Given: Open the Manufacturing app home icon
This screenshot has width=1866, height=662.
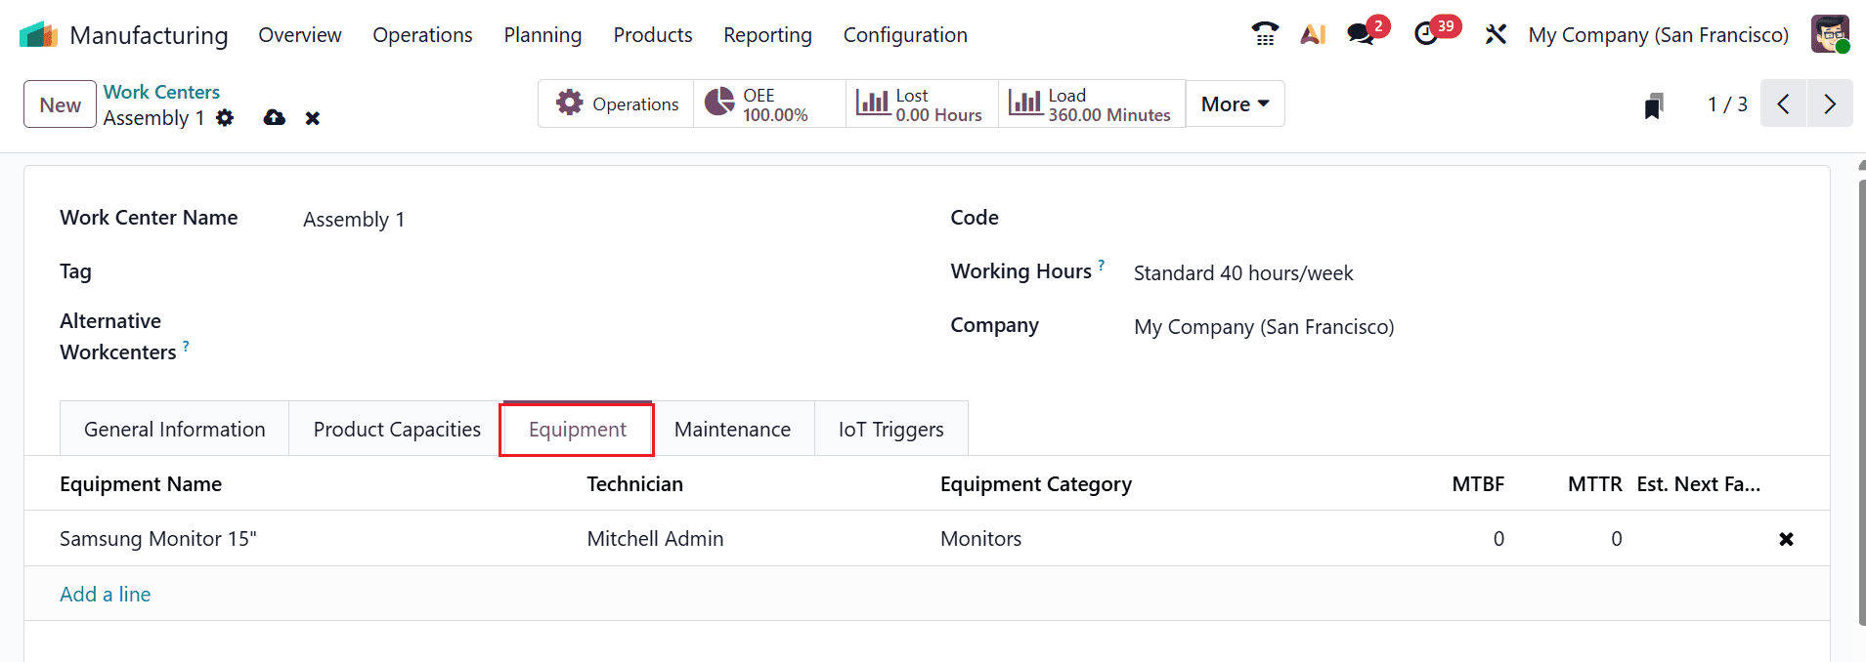Looking at the screenshot, I should point(39,35).
